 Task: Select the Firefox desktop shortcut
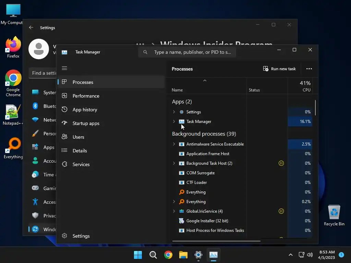tap(13, 47)
